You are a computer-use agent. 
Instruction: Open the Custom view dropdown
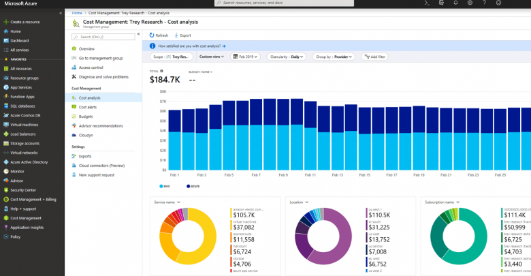212,57
